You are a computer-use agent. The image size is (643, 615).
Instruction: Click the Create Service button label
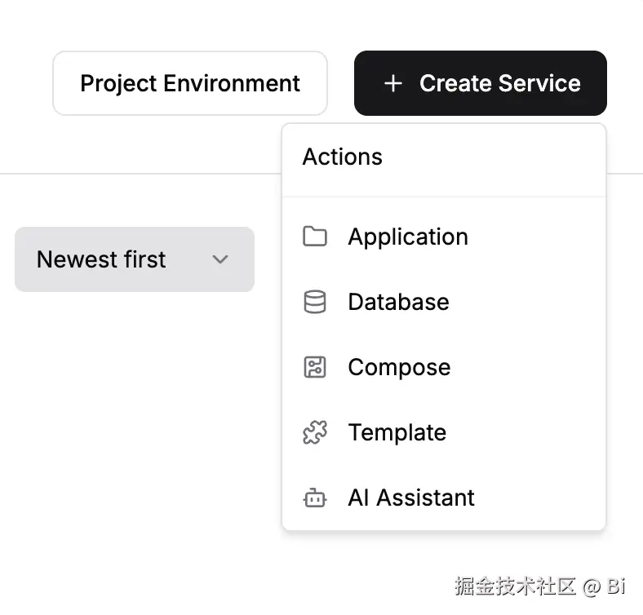(499, 83)
